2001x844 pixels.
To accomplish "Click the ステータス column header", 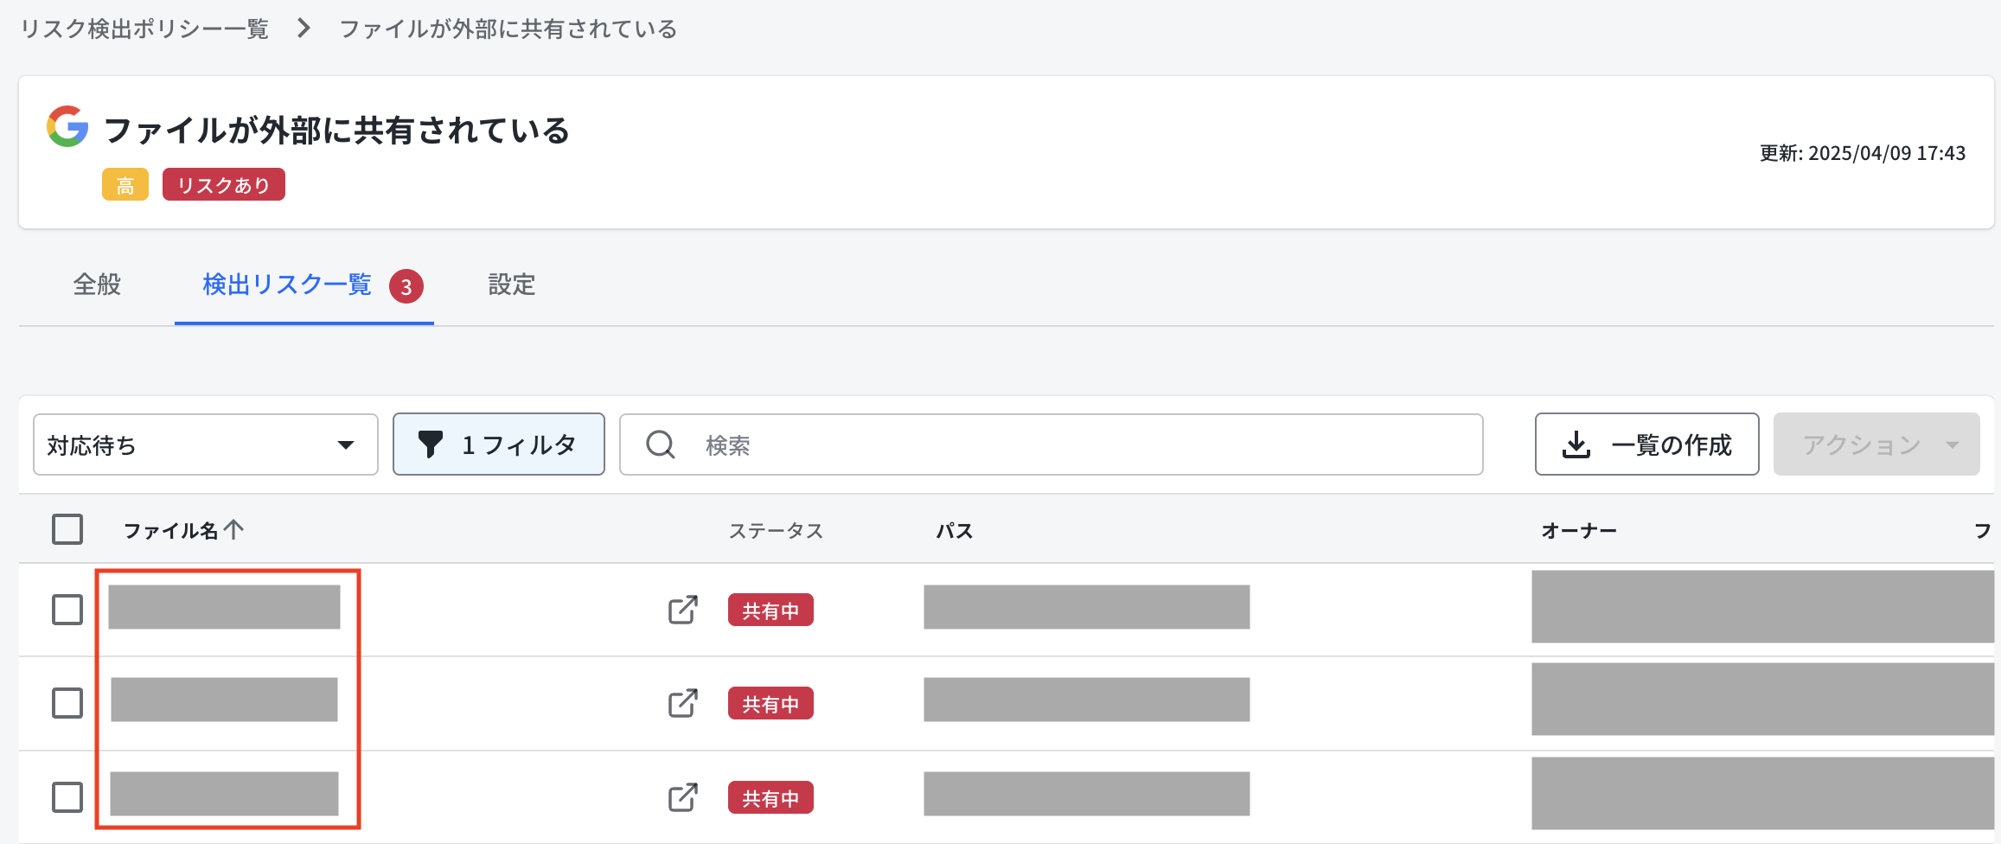I will [776, 530].
